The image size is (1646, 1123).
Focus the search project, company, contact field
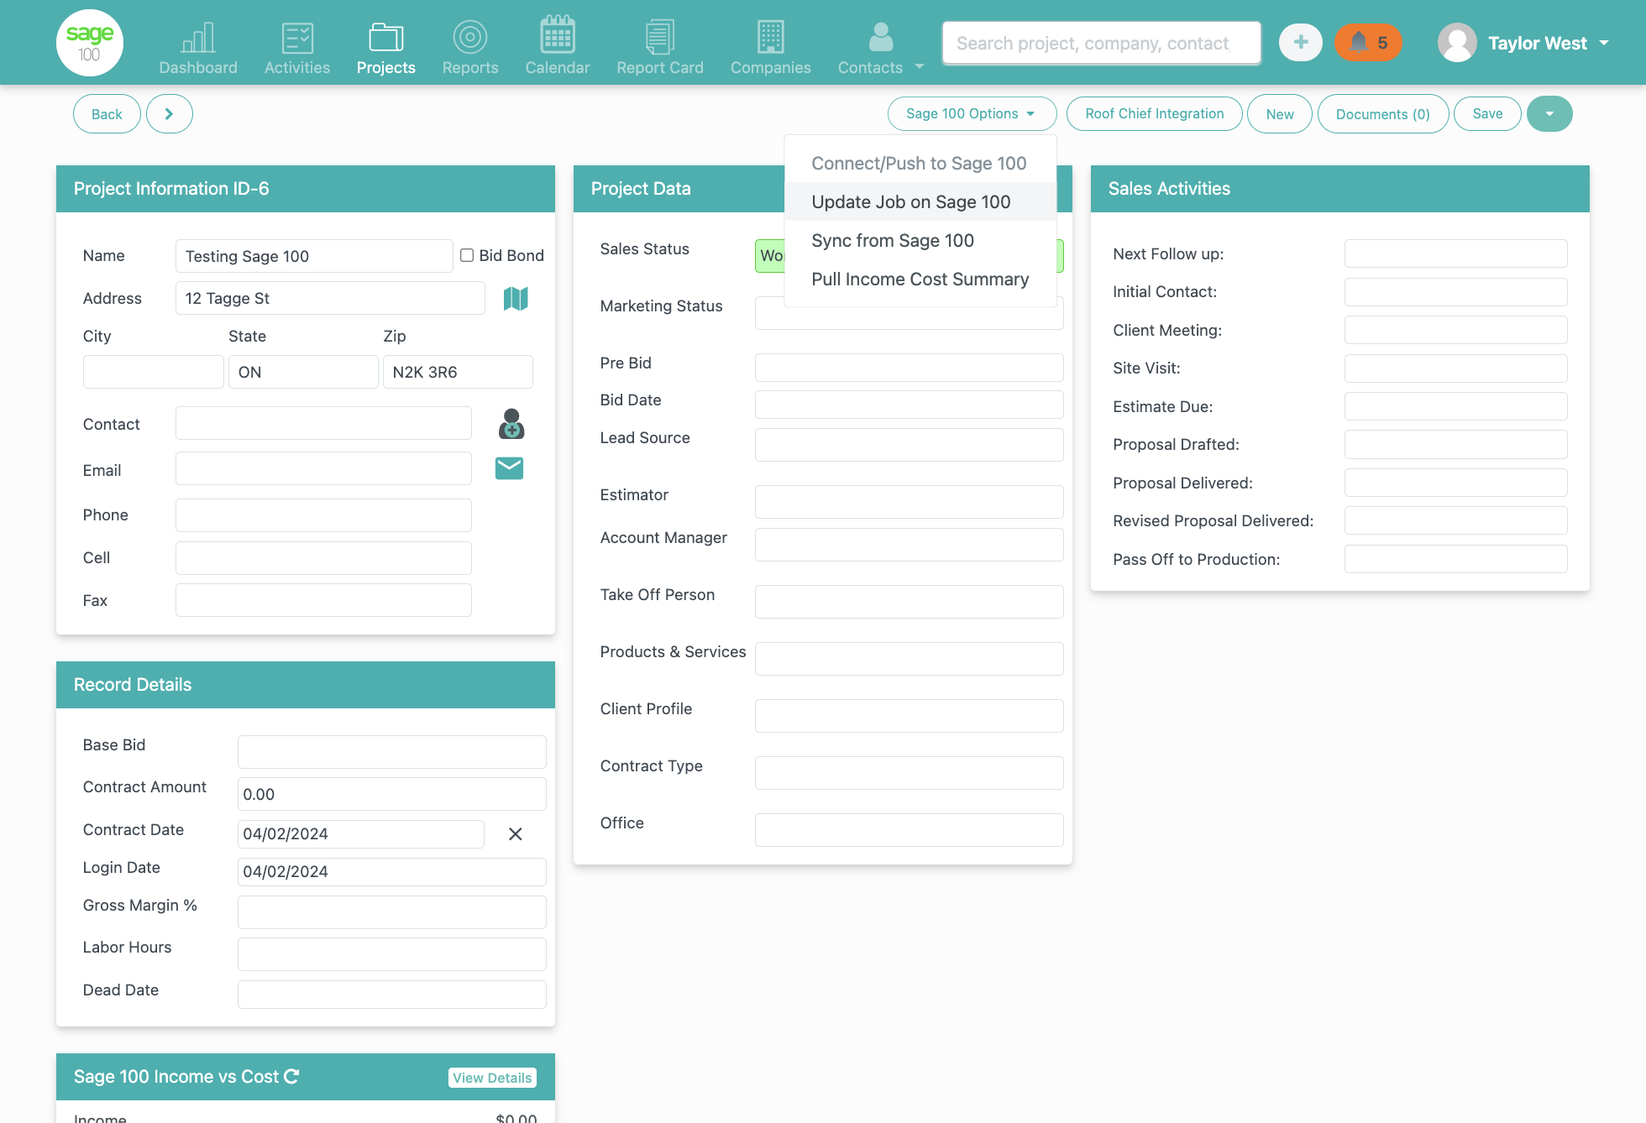coord(1101,43)
